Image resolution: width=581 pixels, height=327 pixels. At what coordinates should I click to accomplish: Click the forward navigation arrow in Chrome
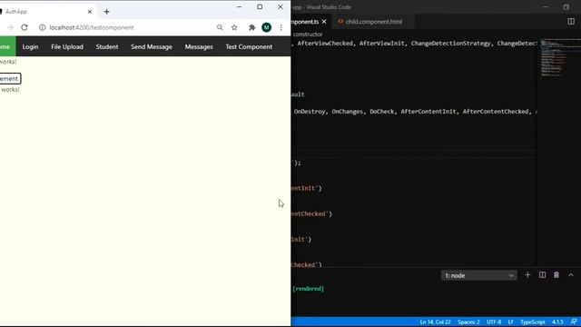pyautogui.click(x=10, y=27)
